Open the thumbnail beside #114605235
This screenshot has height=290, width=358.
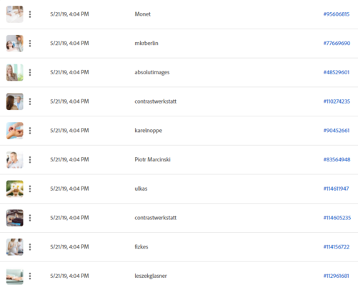[x=15, y=218]
